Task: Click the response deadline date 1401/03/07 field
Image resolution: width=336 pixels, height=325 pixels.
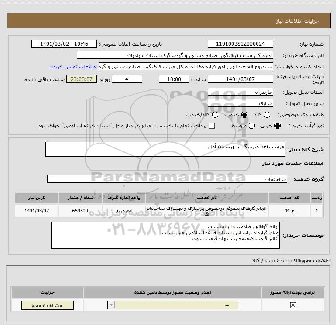Action: coord(240,79)
